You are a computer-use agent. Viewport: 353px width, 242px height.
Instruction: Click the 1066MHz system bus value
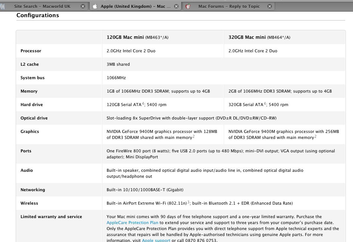116,78
